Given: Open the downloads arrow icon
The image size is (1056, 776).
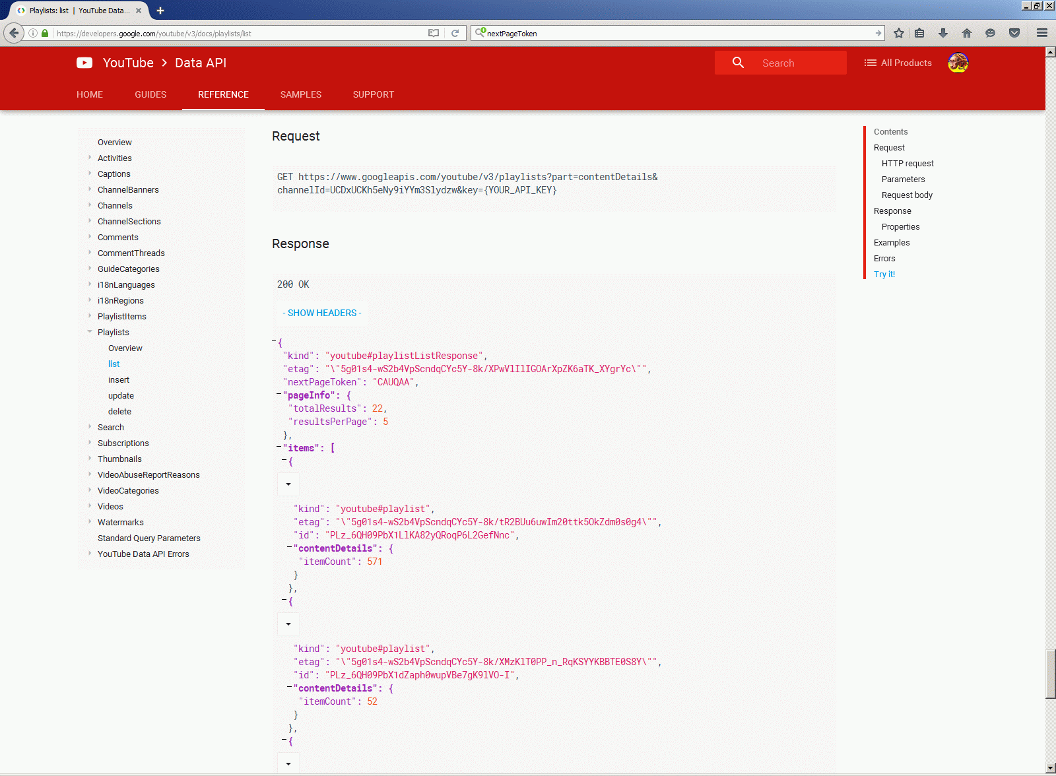Looking at the screenshot, I should (943, 33).
